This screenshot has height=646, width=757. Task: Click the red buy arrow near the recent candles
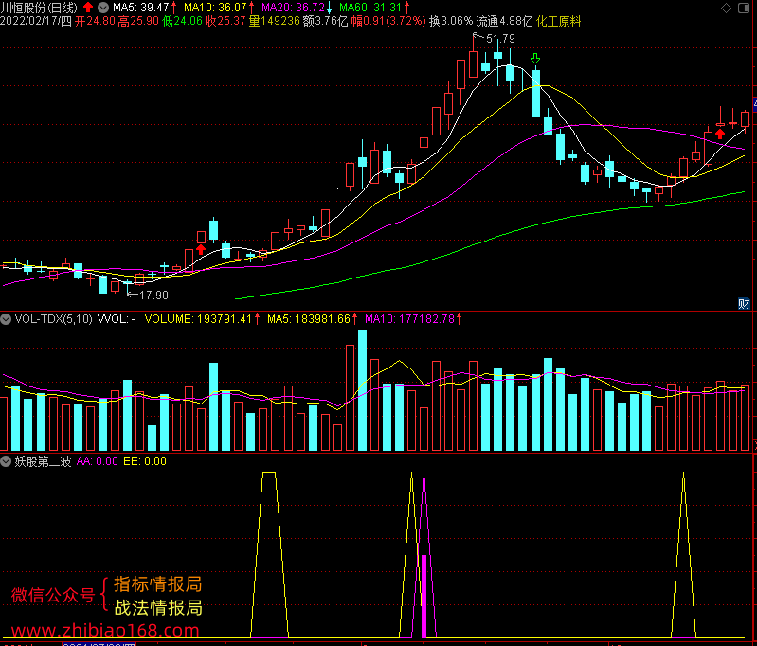tap(720, 134)
